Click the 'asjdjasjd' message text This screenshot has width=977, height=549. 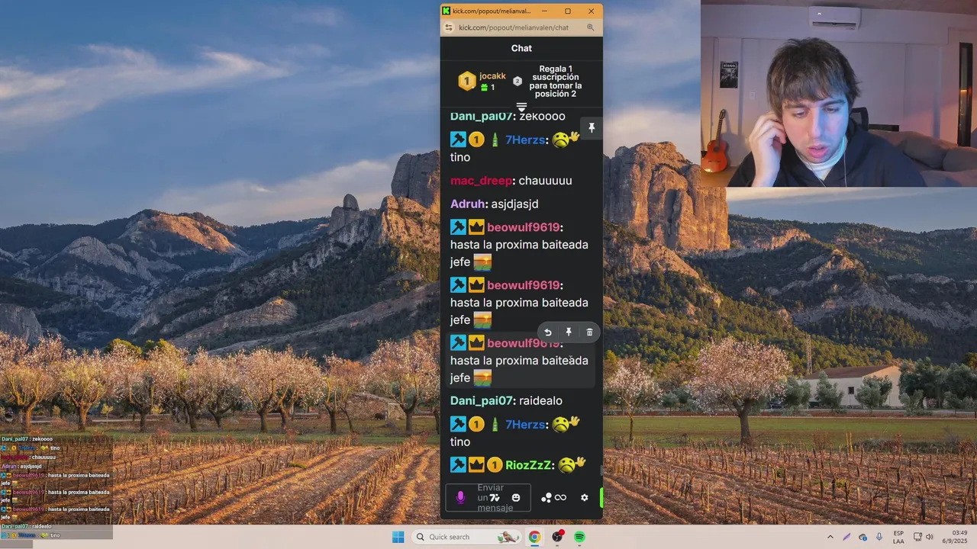pos(515,204)
